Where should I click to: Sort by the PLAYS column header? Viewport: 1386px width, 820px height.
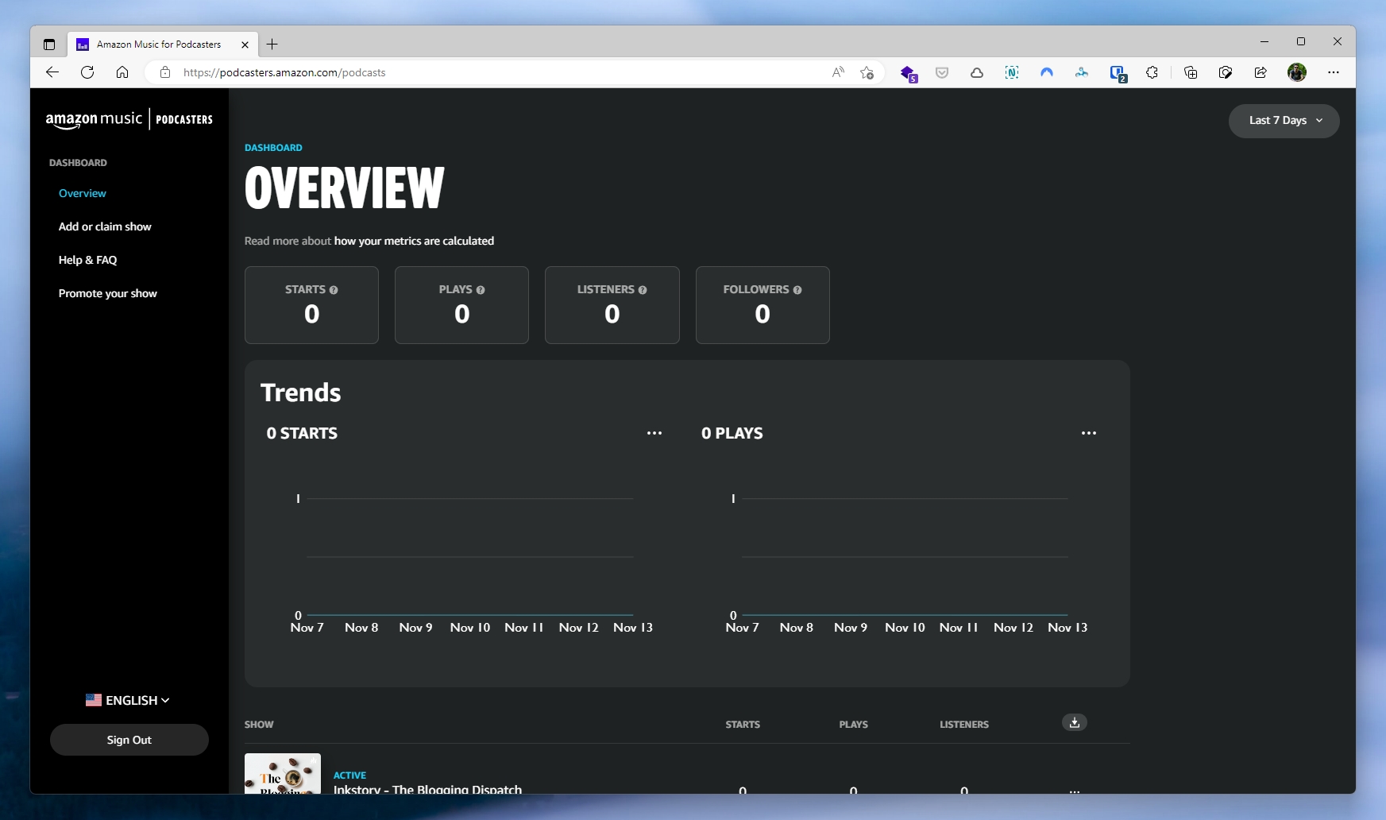854,725
